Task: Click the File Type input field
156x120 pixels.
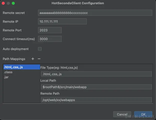Action: point(96,74)
